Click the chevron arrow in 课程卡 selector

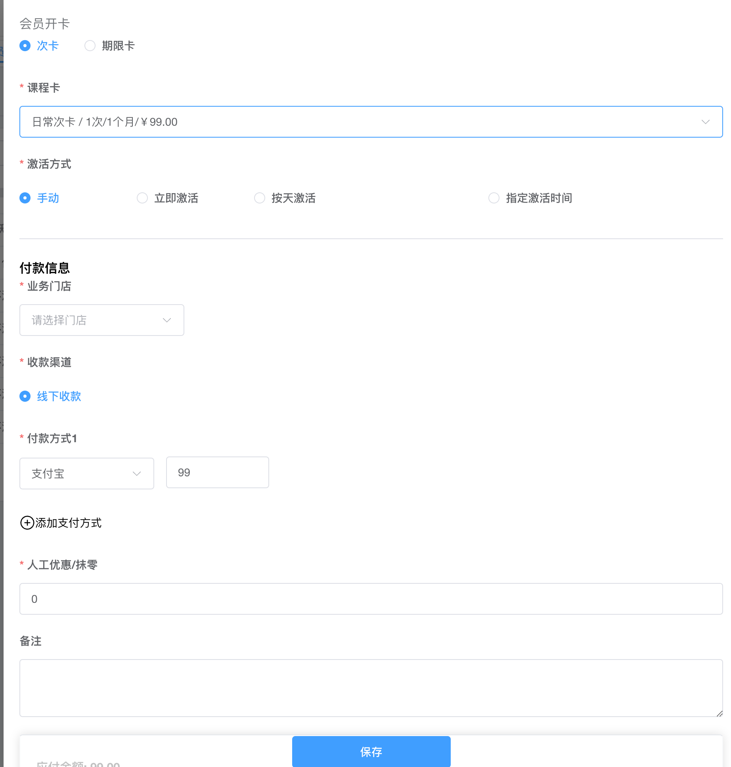pyautogui.click(x=705, y=122)
